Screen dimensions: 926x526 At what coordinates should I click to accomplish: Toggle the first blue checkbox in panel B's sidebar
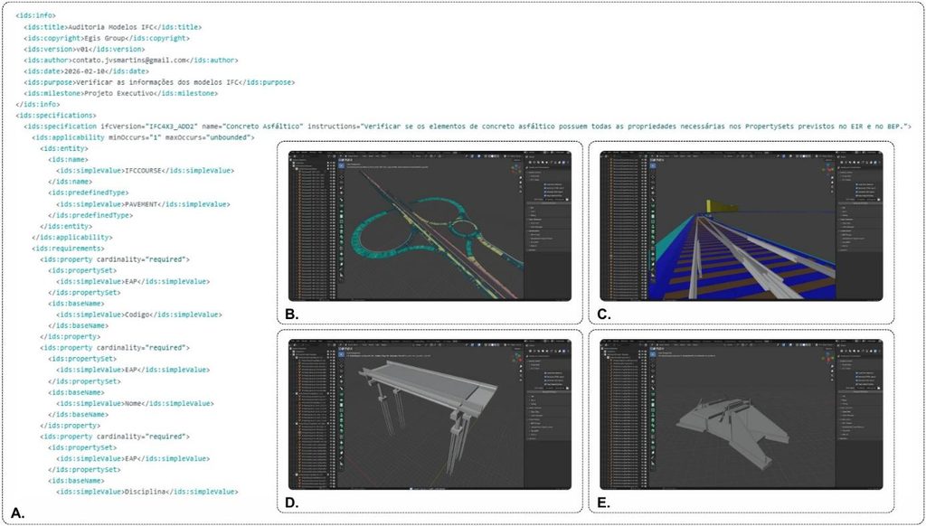[545, 184]
